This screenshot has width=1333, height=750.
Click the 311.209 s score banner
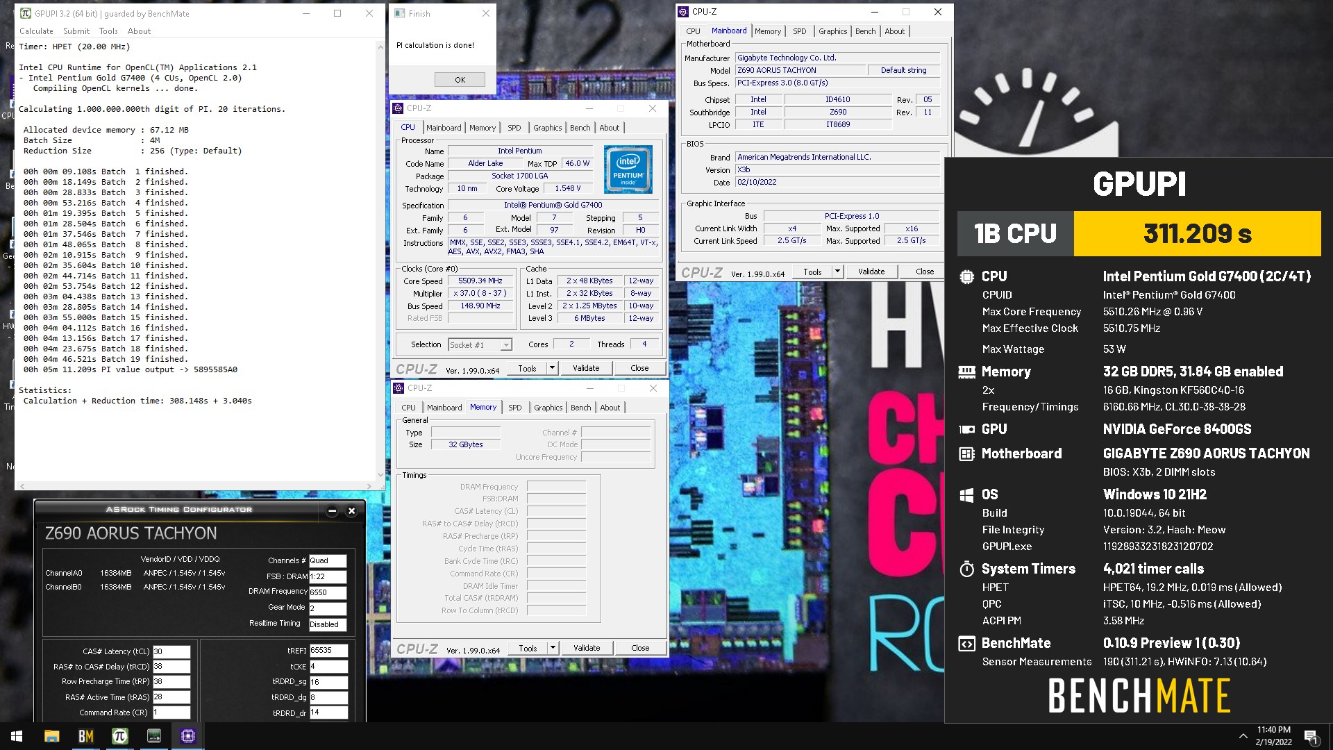point(1197,234)
